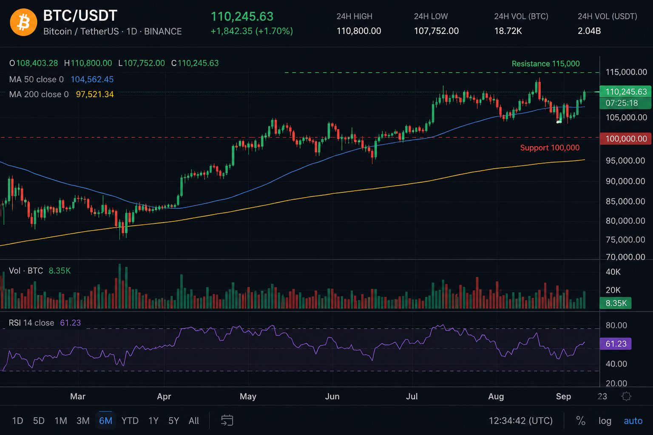The width and height of the screenshot is (653, 435).
Task: Click the 75,000.00 price axis label
Action: [625, 240]
